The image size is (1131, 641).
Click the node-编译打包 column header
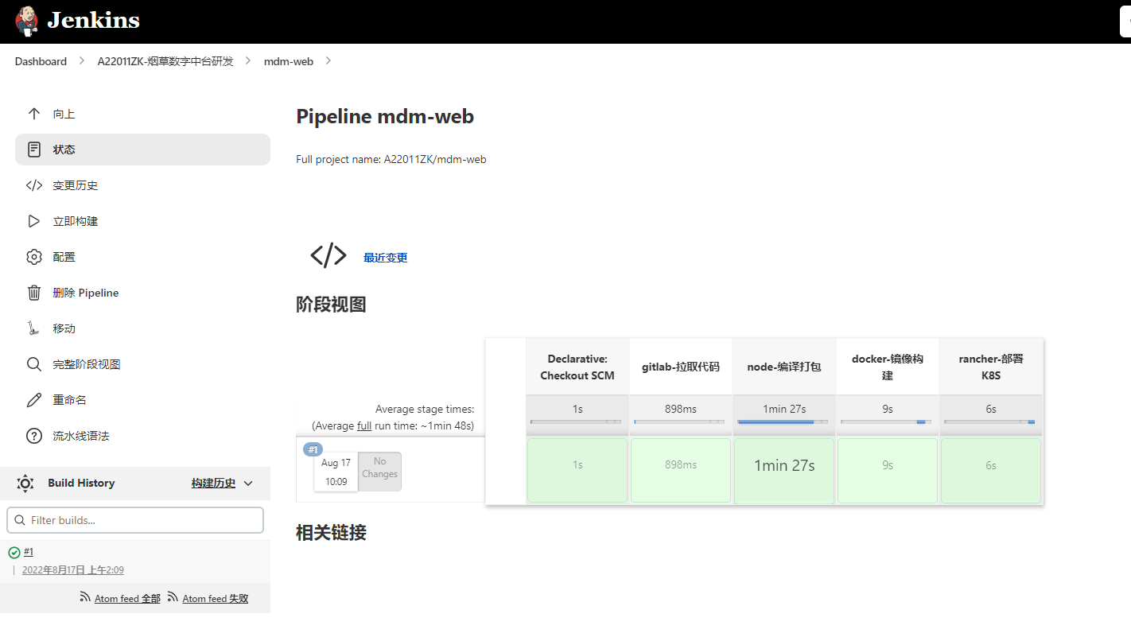(784, 367)
